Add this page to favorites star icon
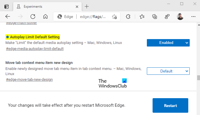The image size is (200, 115). (x=114, y=17)
